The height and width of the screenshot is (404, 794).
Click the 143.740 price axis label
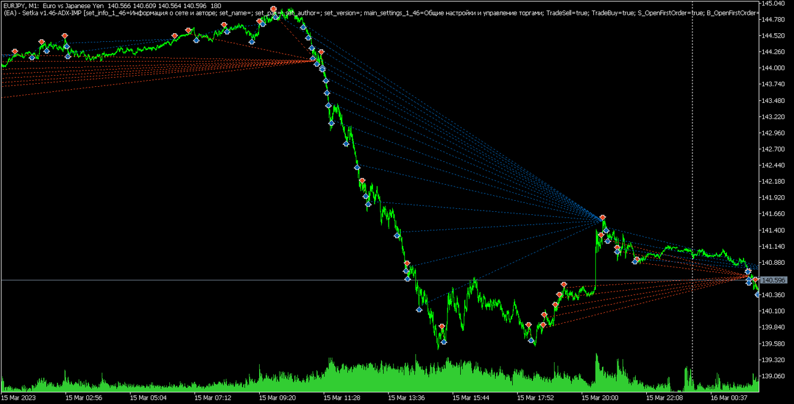pos(774,84)
